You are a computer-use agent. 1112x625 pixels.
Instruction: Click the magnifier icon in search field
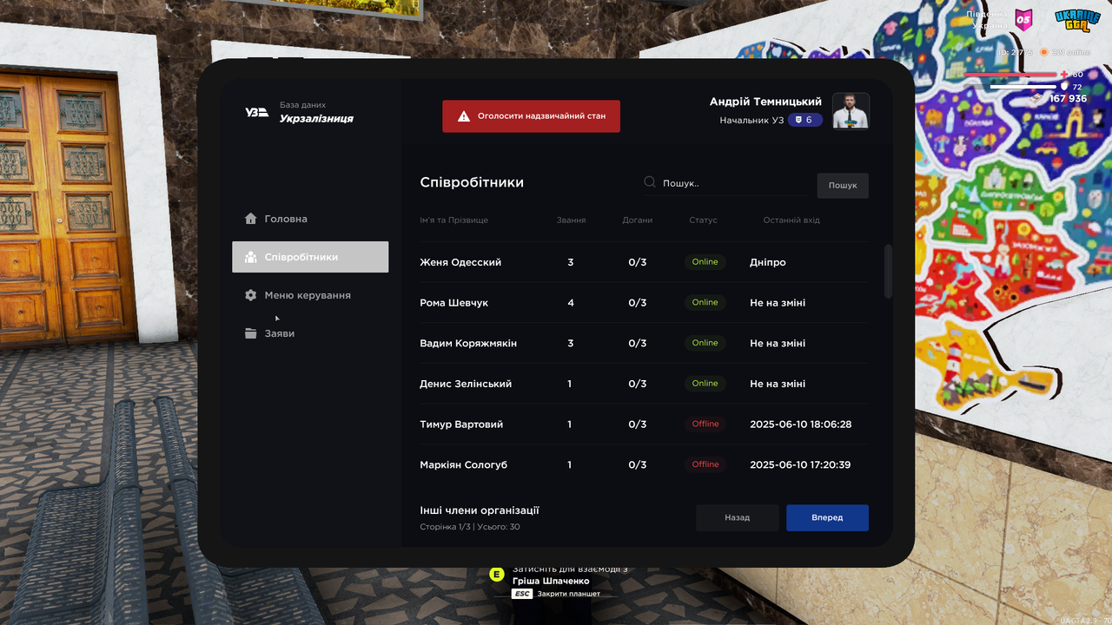[x=650, y=182]
